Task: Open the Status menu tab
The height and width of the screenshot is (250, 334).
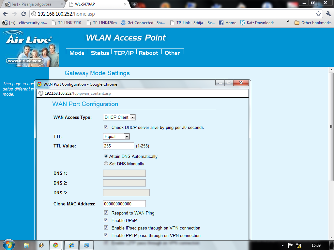Action: pyautogui.click(x=100, y=53)
